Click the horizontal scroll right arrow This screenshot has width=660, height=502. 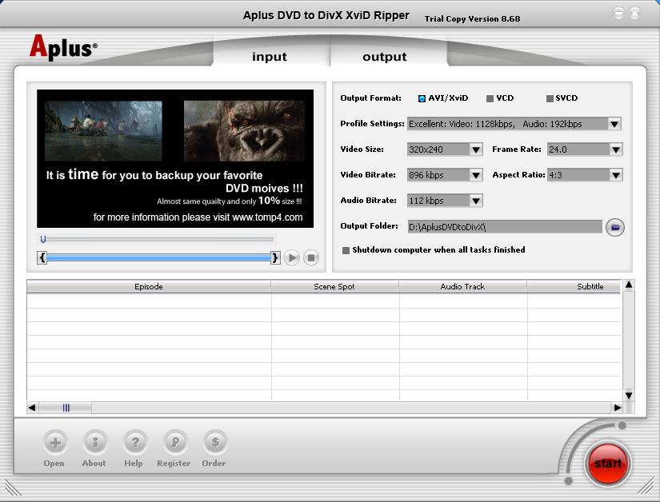tap(617, 408)
